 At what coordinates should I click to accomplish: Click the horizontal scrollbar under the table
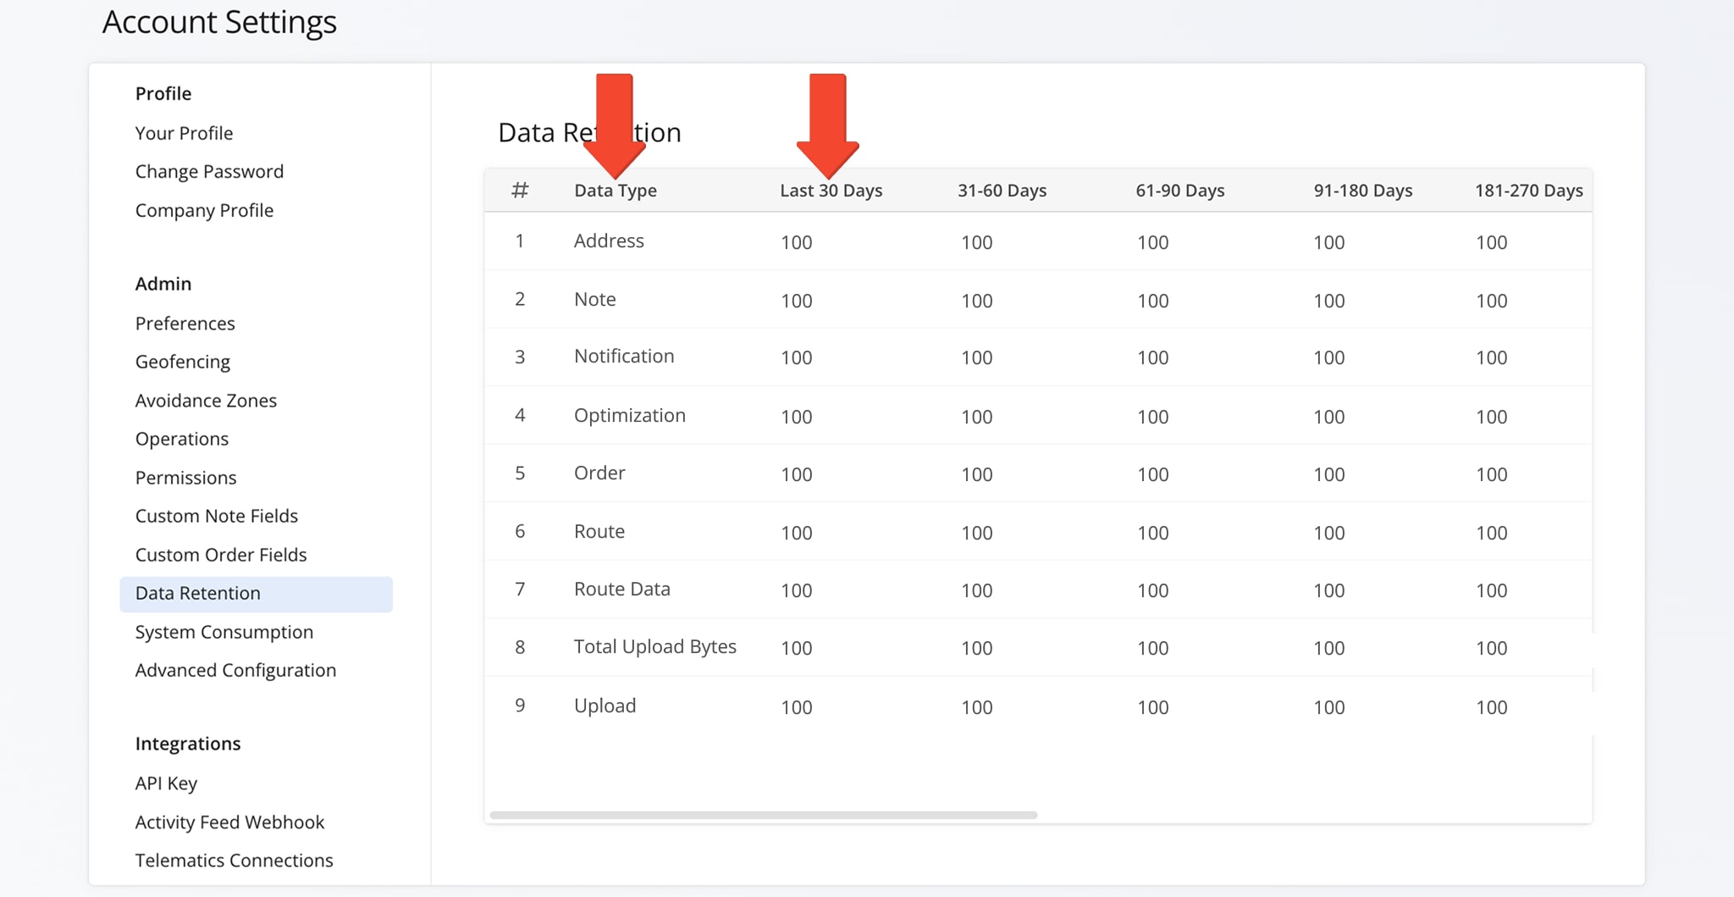pos(763,815)
